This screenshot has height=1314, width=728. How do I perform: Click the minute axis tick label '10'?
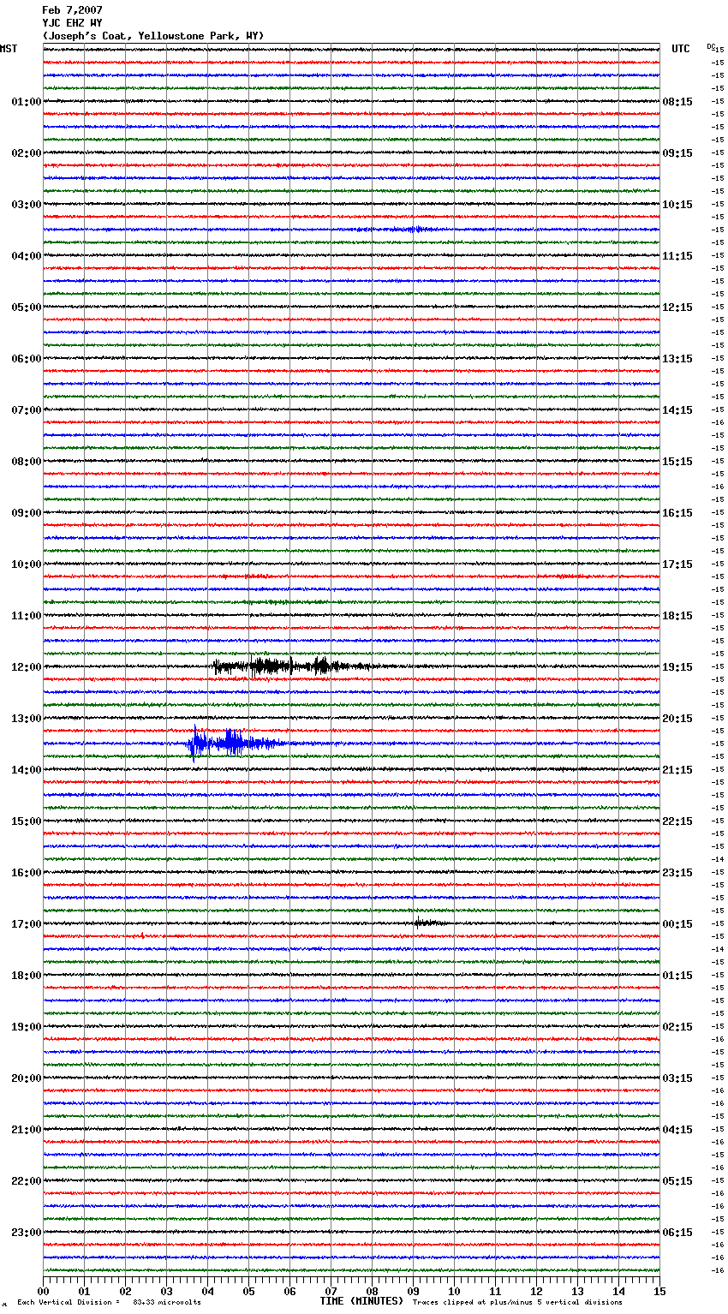point(454,1291)
